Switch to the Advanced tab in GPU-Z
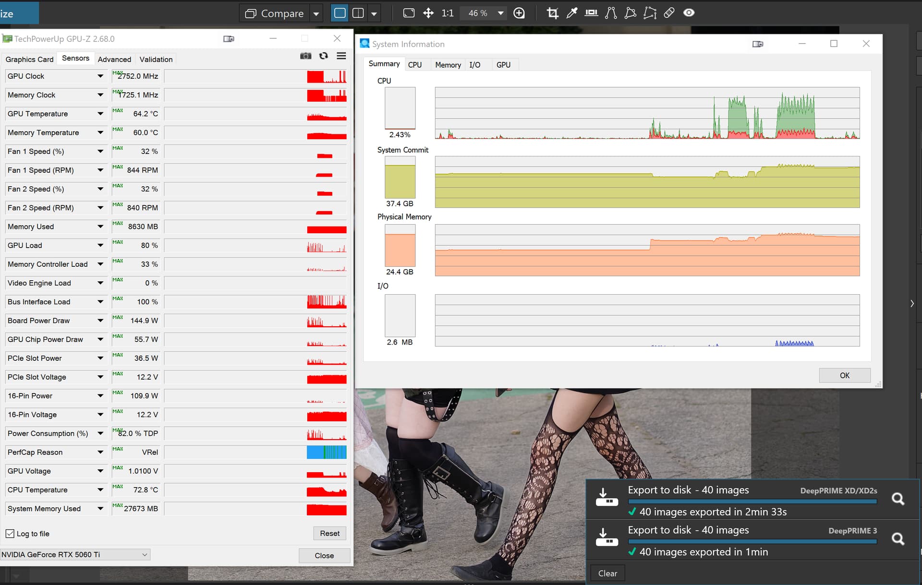 114,60
